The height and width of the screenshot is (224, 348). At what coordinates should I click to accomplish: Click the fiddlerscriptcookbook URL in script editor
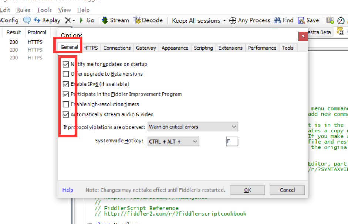[175, 214]
